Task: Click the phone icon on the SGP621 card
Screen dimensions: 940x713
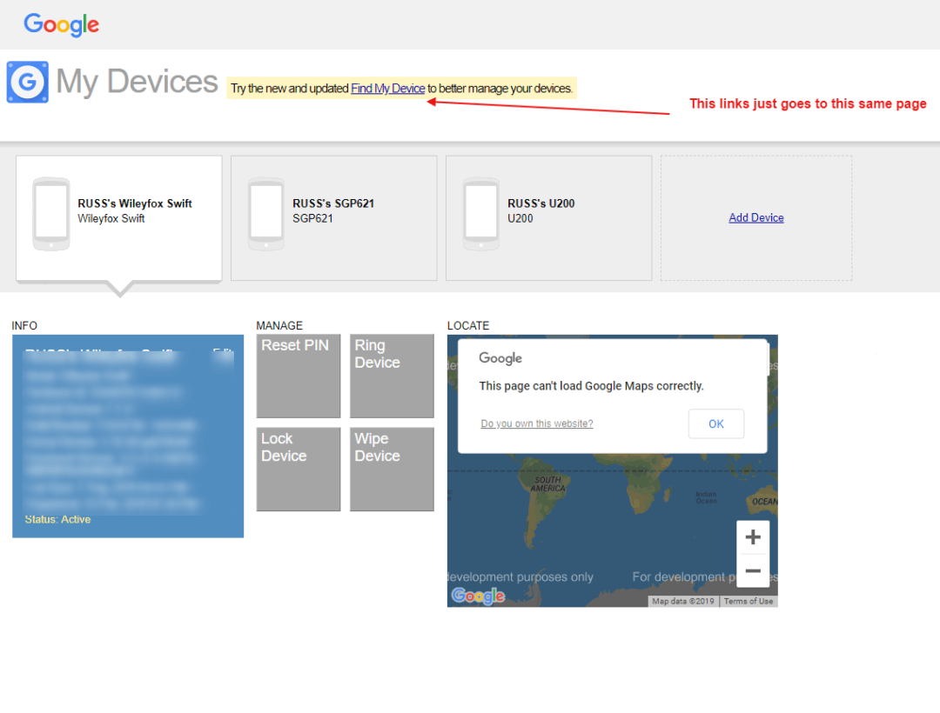Action: coord(265,212)
